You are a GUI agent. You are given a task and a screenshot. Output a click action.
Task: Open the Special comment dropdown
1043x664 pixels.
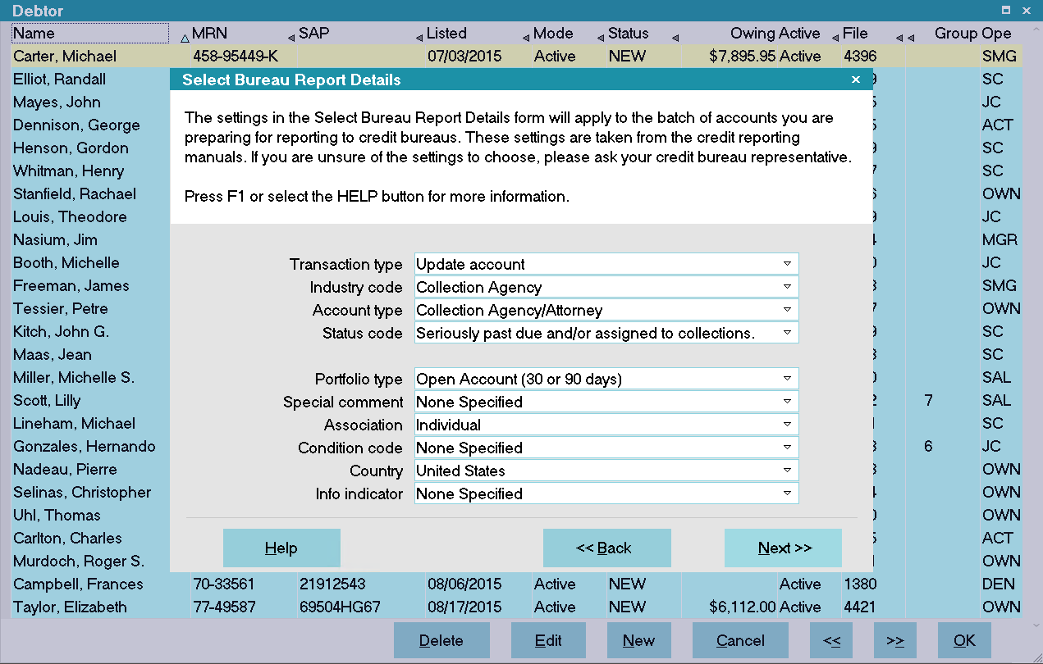[x=606, y=402]
